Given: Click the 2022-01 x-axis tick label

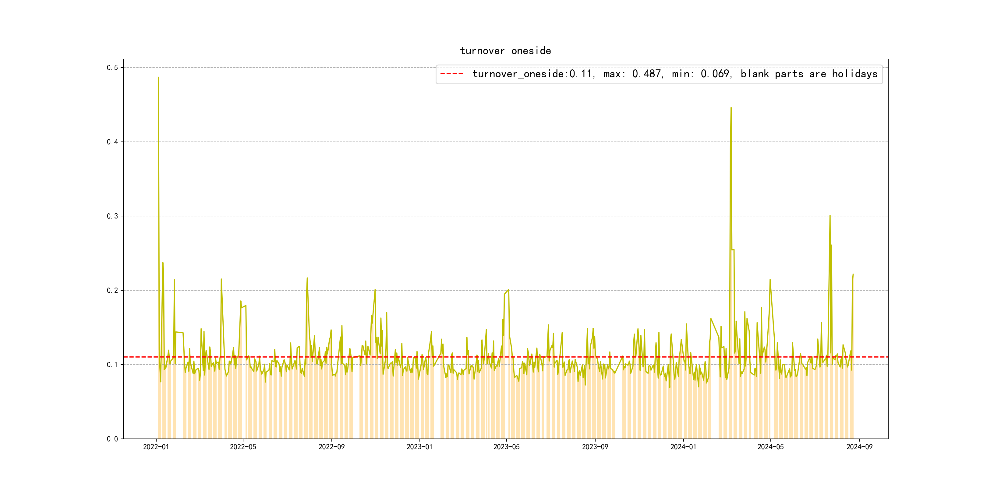Looking at the screenshot, I should (x=156, y=447).
